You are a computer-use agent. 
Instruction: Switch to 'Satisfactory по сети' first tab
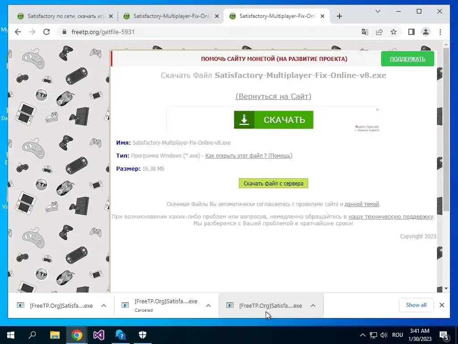coord(65,16)
